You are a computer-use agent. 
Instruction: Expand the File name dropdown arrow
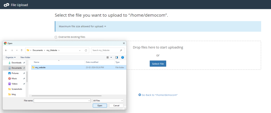(89, 101)
